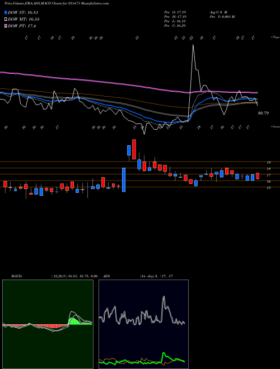This screenshot has width=280, height=369.
Task: Click the MACD (12,26,9) values text
Action: pos(74,276)
